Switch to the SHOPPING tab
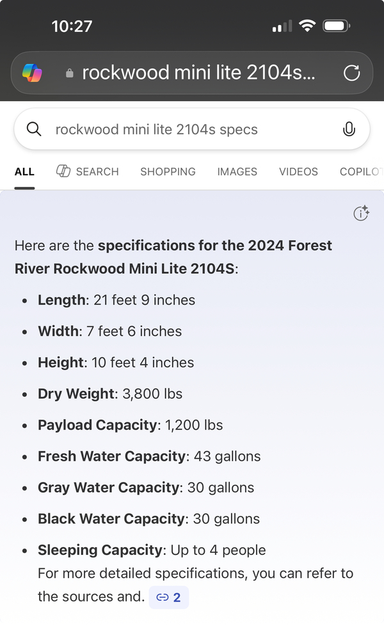The height and width of the screenshot is (640, 384). 168,172
